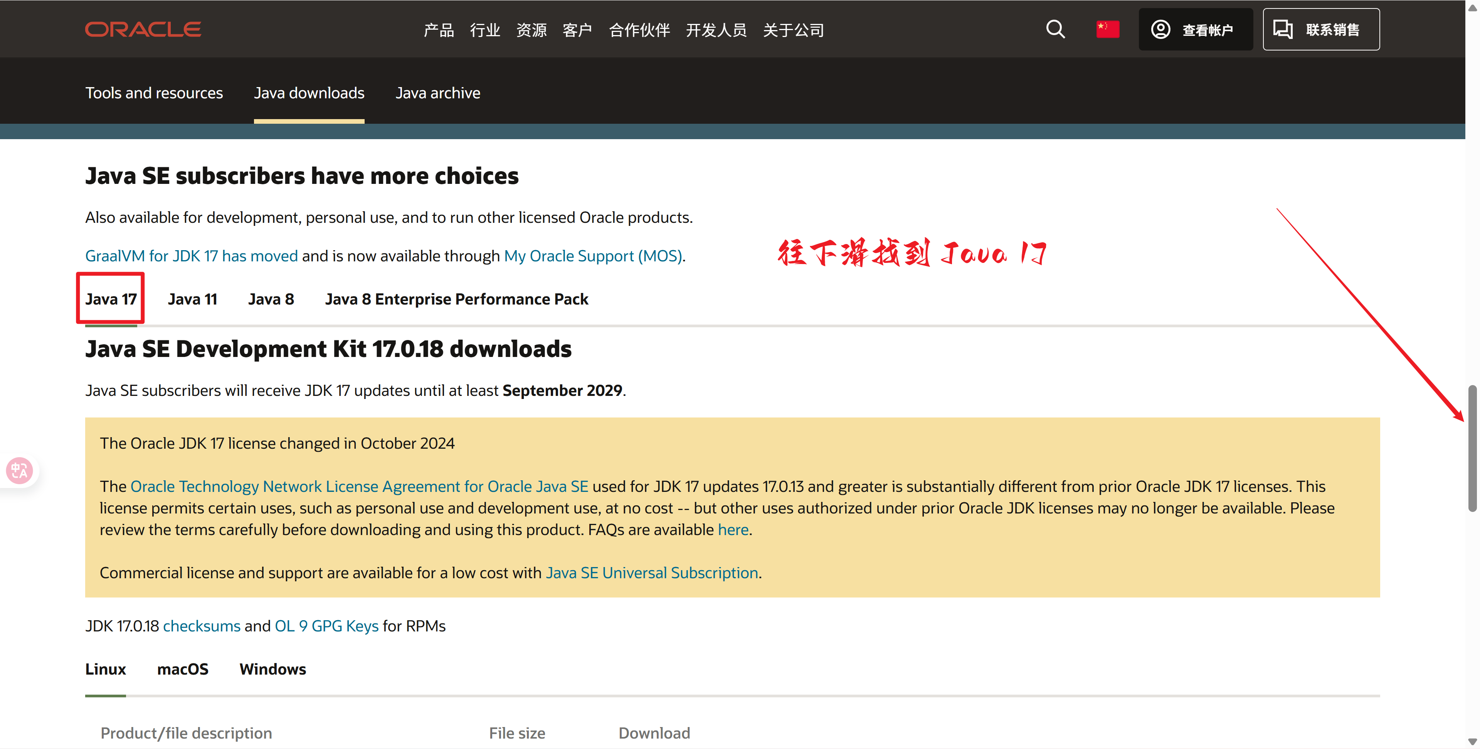
Task: Open the 合作伙伴 navigation menu
Action: tap(639, 30)
